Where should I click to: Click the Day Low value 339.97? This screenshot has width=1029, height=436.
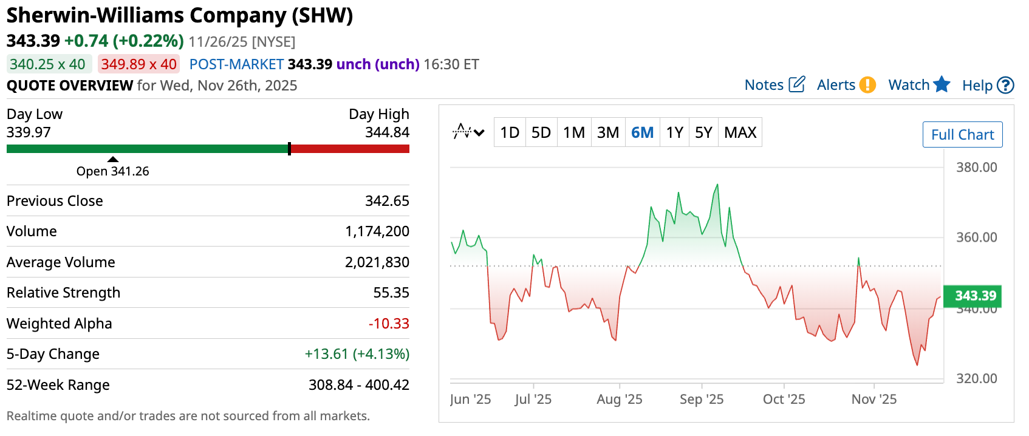[29, 132]
